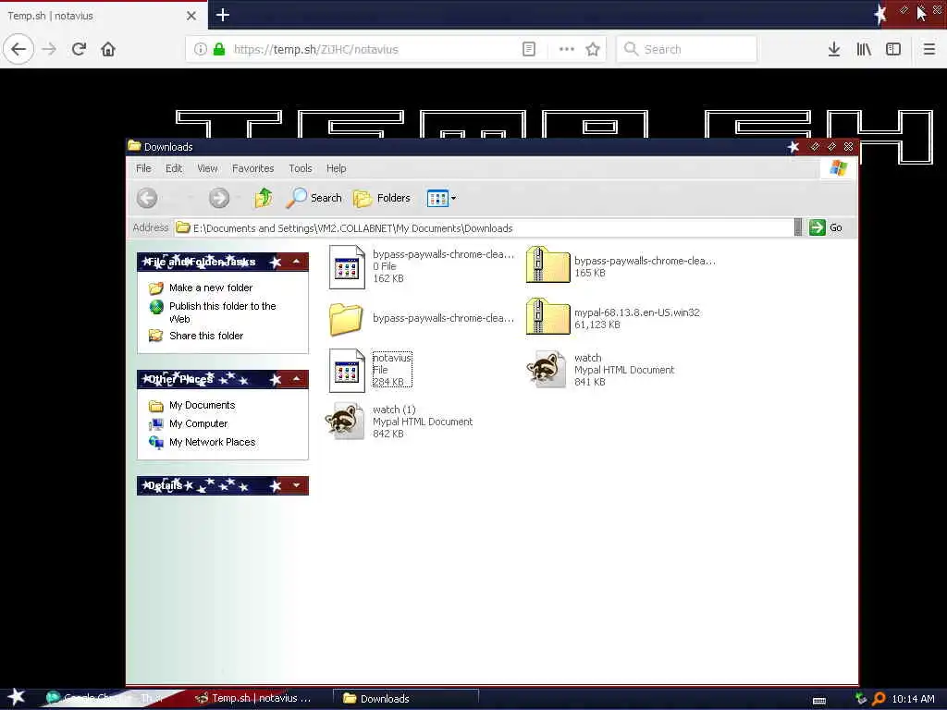Open the site information icon in URL bar

pos(200,49)
